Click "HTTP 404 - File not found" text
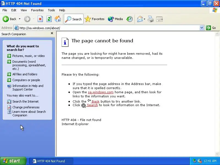Image resolution: width=220 pixels, height=165 pixels. (81, 120)
